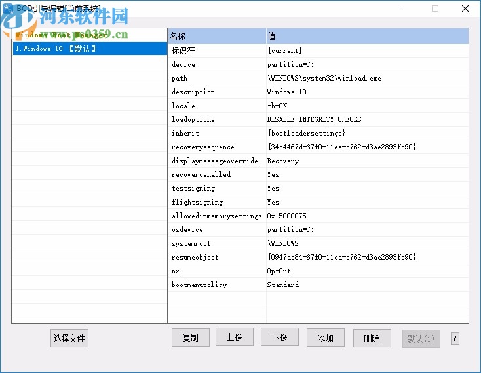Select the '1. Windows 10 【默认】' boot entry
Viewport: 481px width, 373px height.
89,49
